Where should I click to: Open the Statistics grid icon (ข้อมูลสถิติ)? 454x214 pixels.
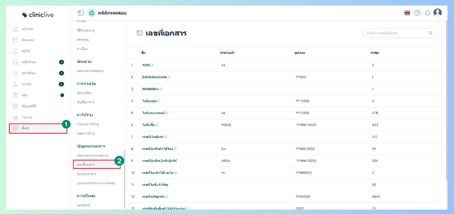coord(15,106)
